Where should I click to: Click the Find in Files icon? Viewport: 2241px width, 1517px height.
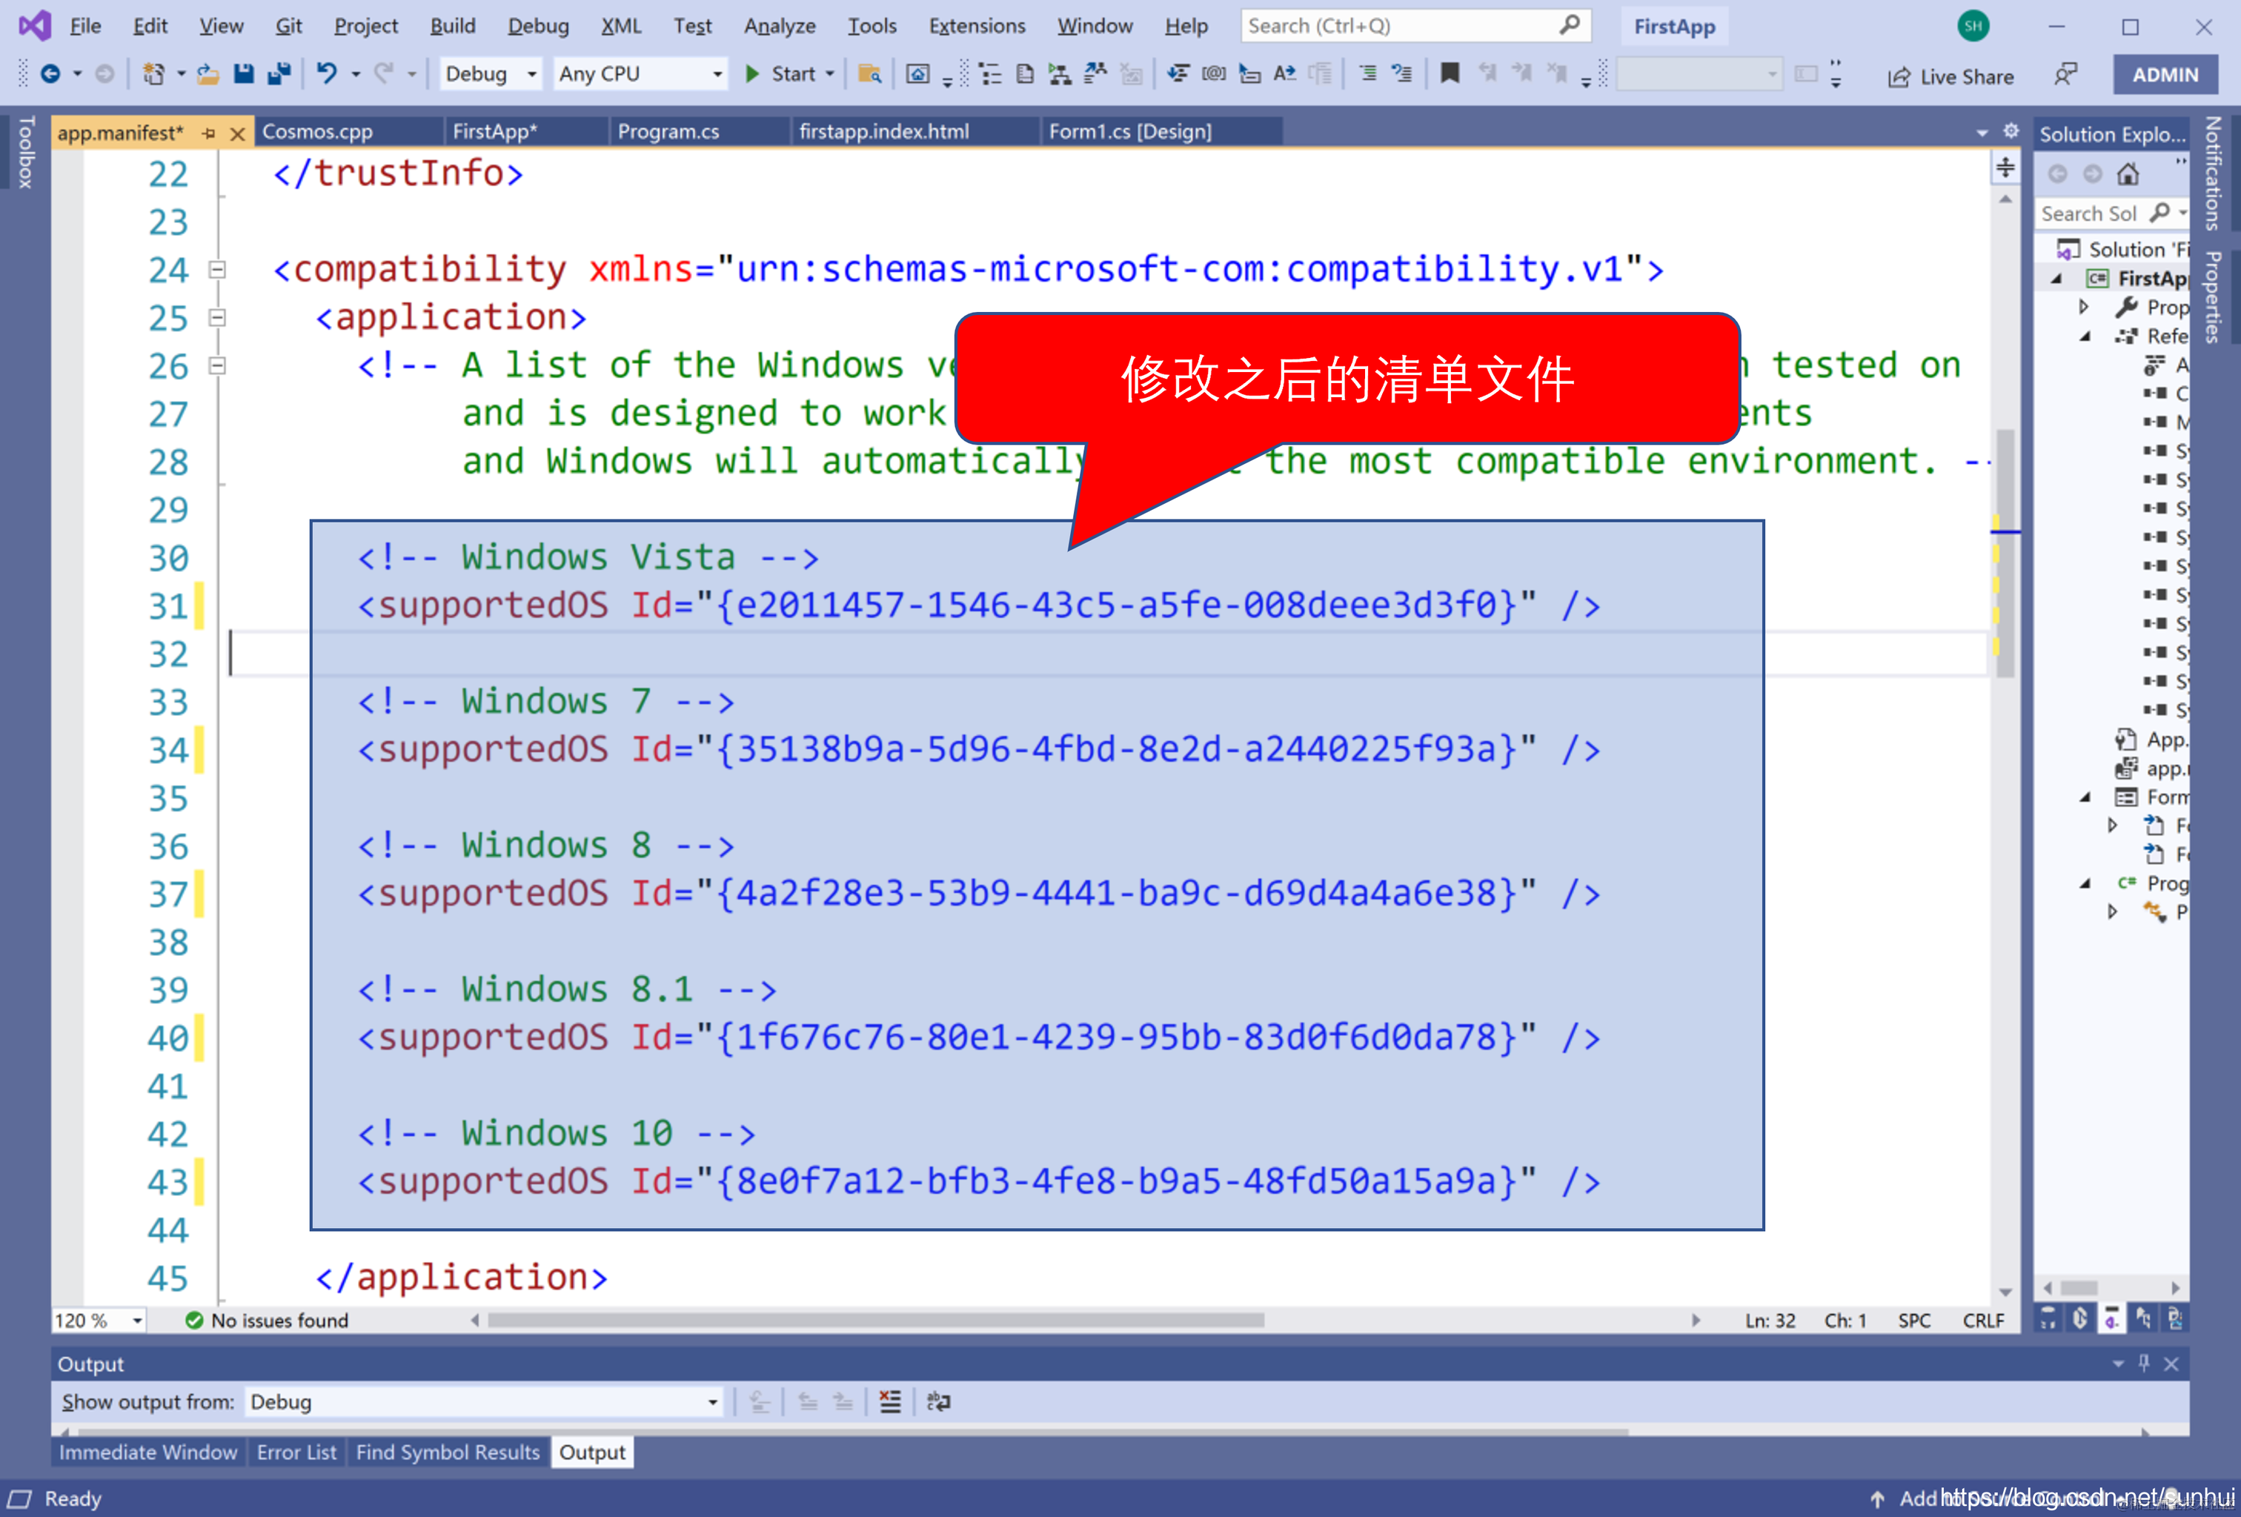click(x=870, y=73)
